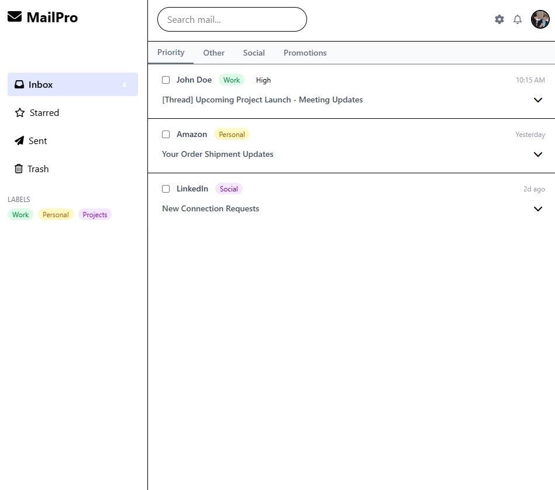This screenshot has width=555, height=490.
Task: Expand the Upcoming Project Launch thread
Action: click(538, 100)
